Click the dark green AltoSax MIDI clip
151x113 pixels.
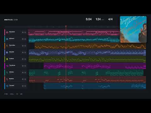(x=86, y=73)
